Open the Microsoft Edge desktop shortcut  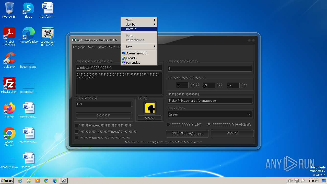point(28,35)
